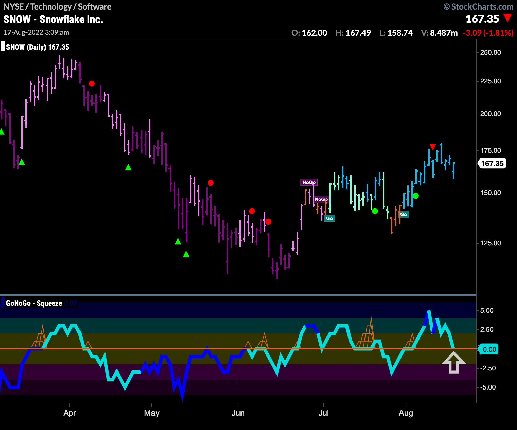Click the blue legend swatch beside GoNoGo - Squeeze

coord(3,302)
